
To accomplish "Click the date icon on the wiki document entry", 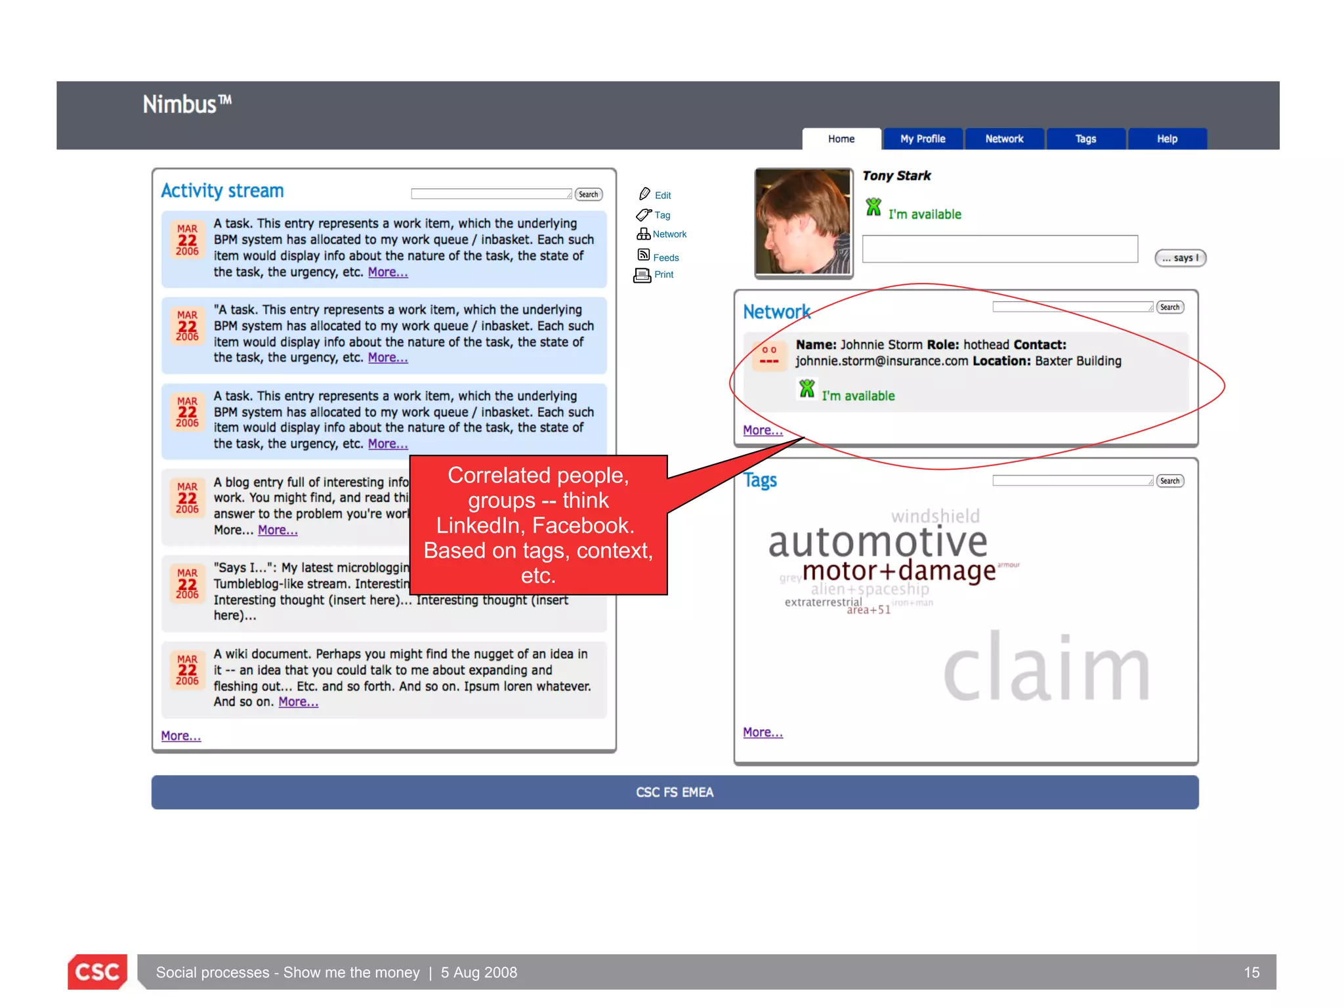I will [x=187, y=669].
